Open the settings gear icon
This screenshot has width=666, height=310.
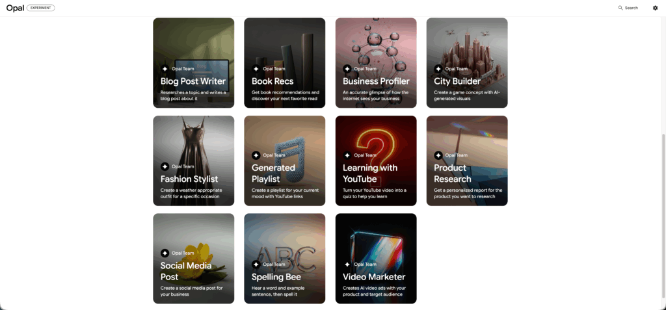[x=655, y=8]
